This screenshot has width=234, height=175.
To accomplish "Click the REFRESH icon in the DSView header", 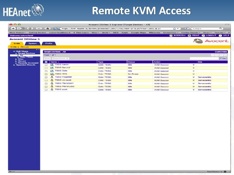I will (171, 35).
